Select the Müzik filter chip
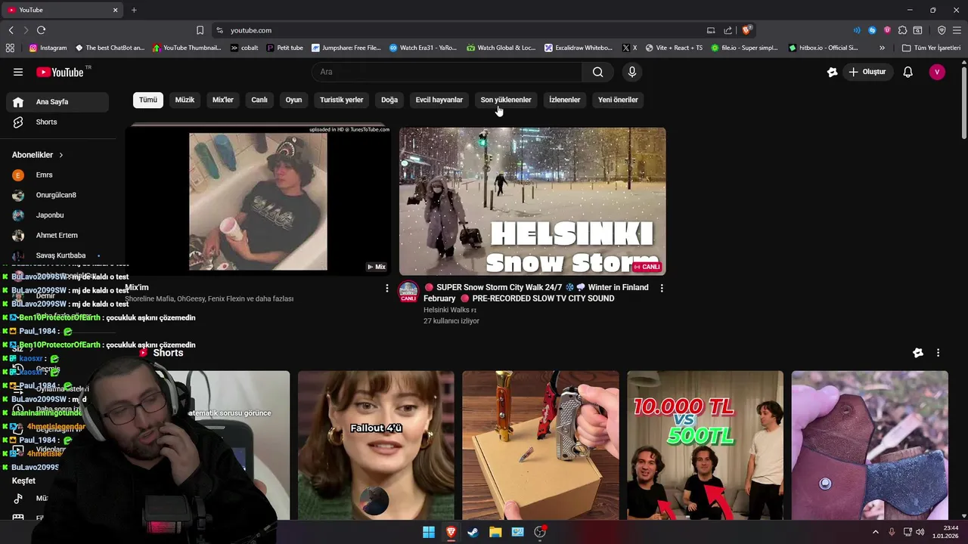Viewport: 968px width, 544px height. click(x=185, y=100)
